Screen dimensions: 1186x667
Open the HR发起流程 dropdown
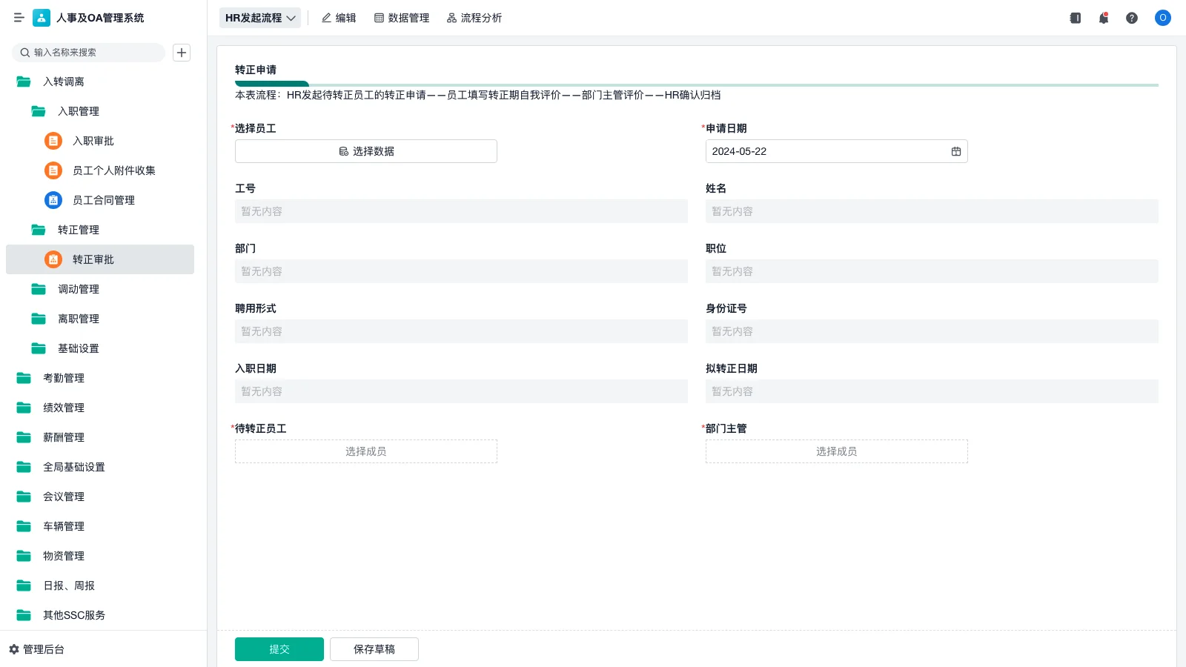click(259, 17)
